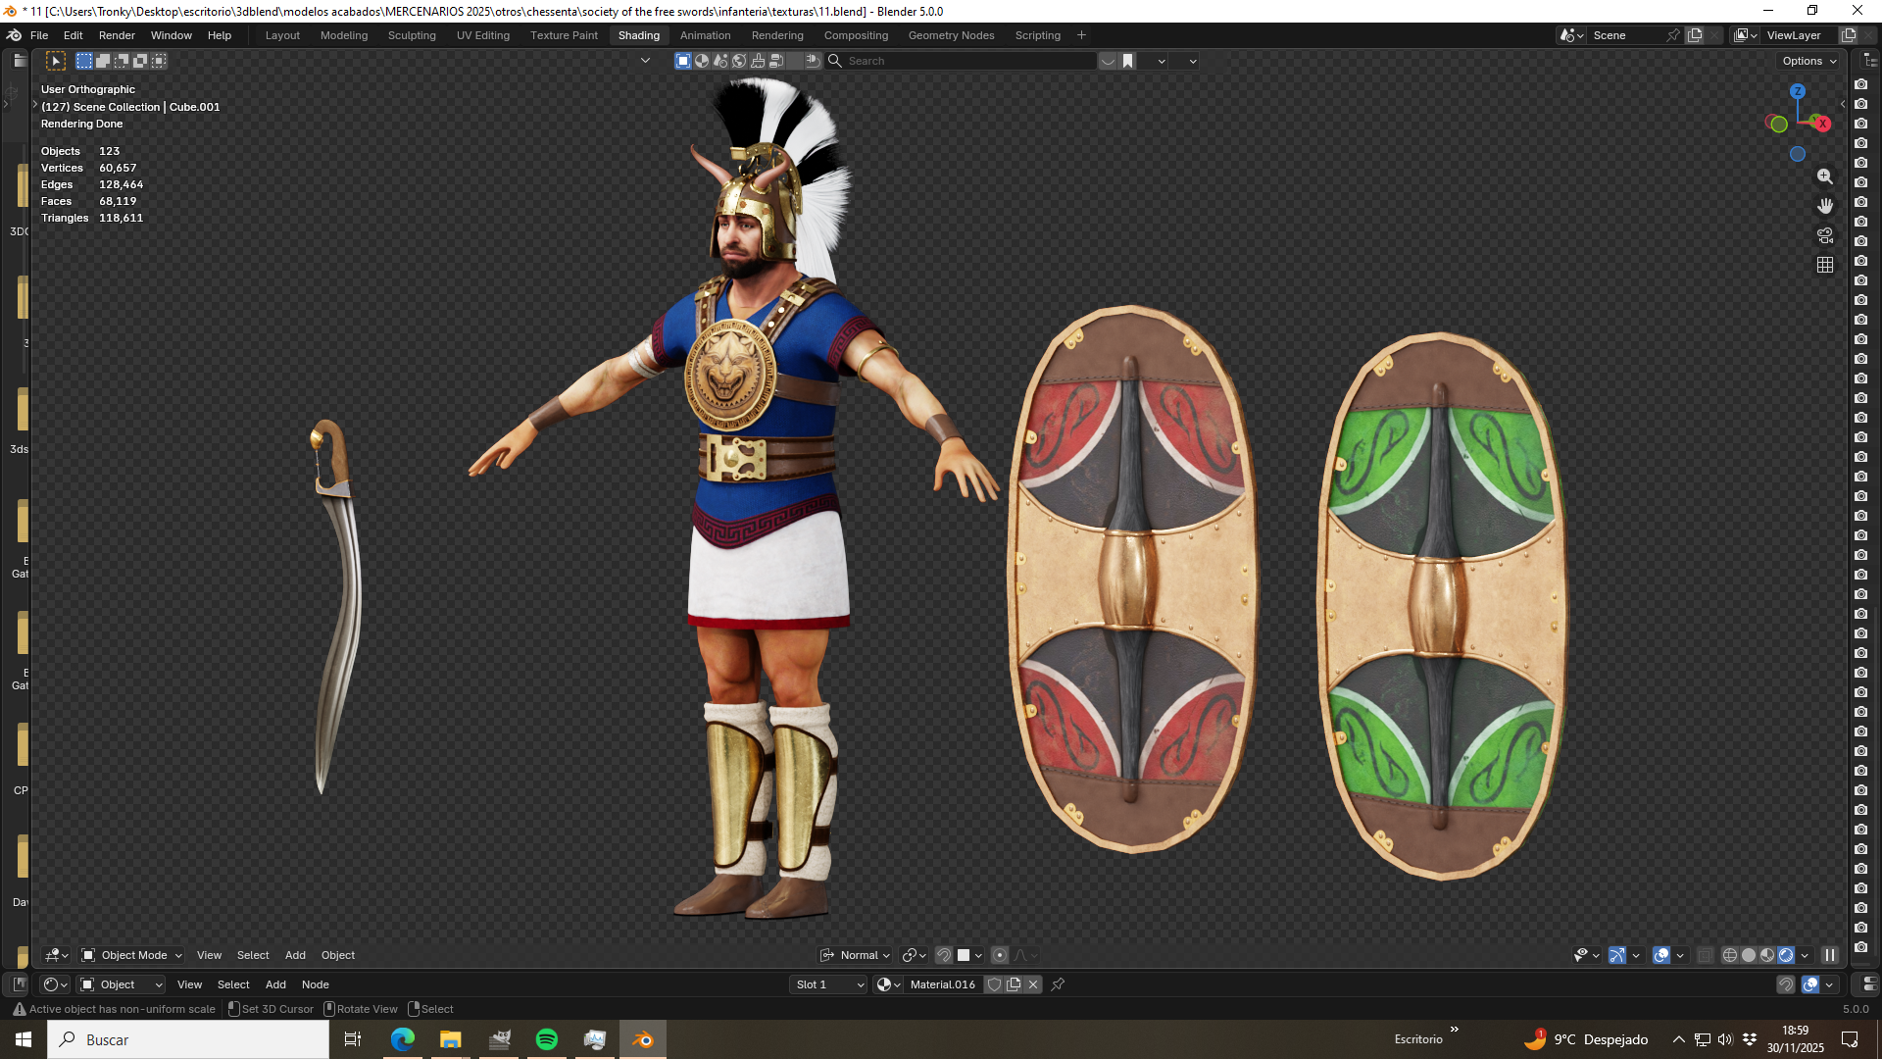Image resolution: width=1882 pixels, height=1059 pixels.
Task: Switch to the UV Editing workspace tab
Action: (482, 35)
